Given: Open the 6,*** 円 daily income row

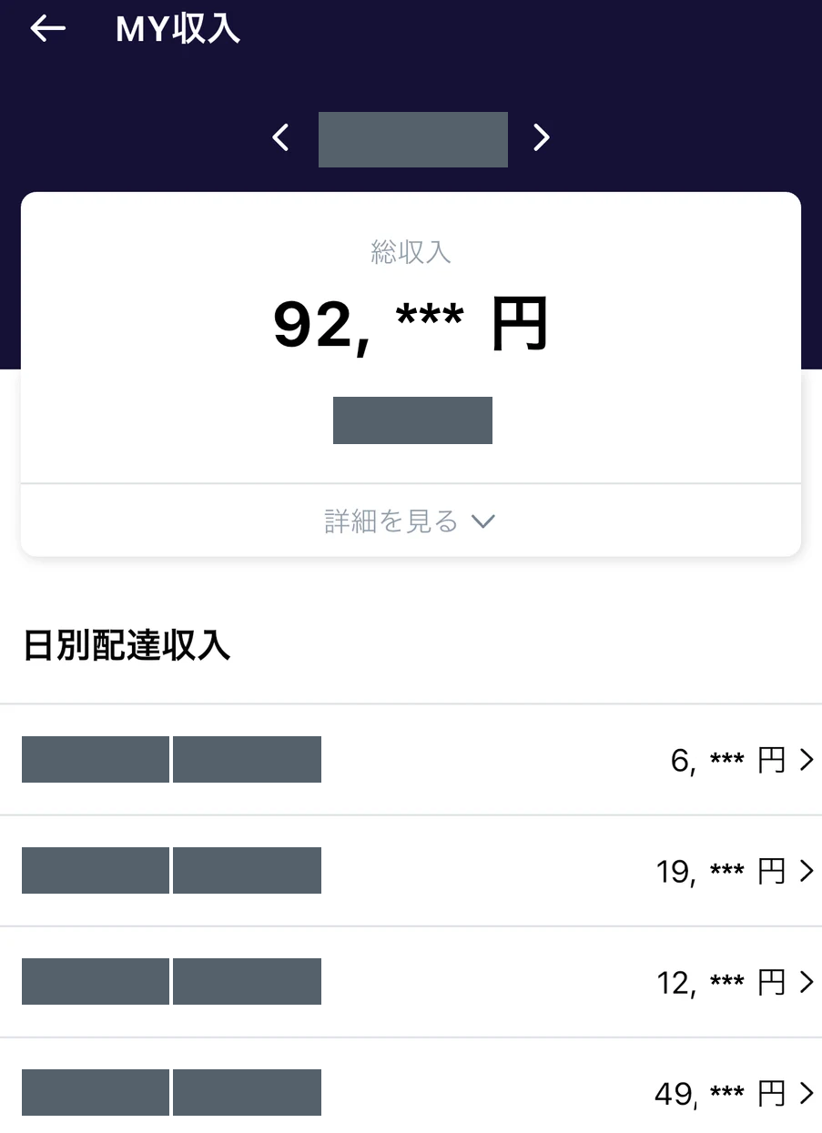Looking at the screenshot, I should [411, 760].
